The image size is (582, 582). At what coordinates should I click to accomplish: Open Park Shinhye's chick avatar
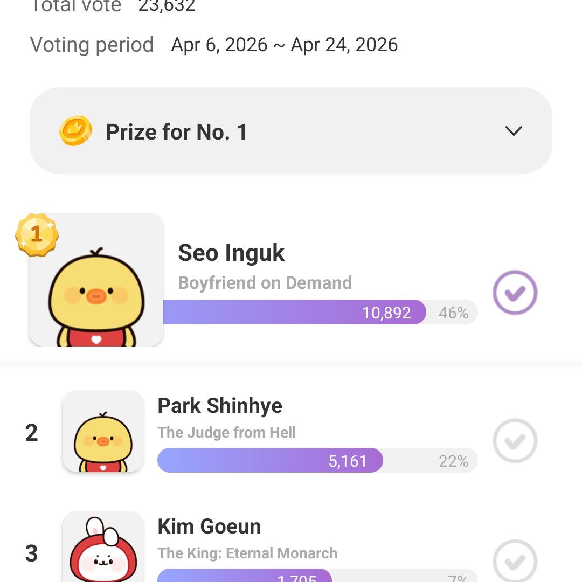tap(103, 432)
